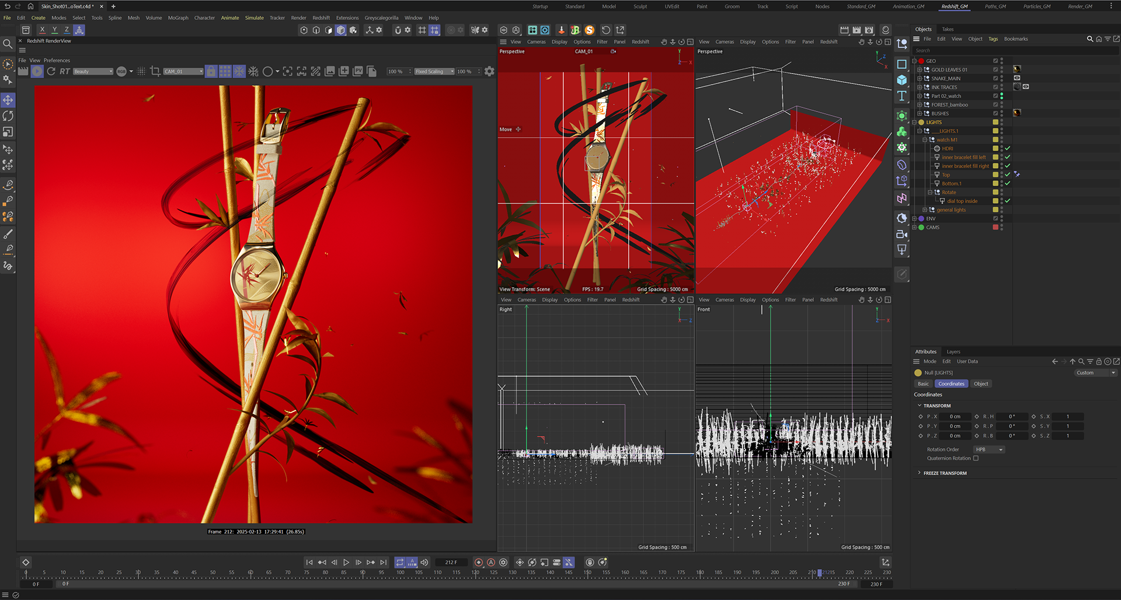Toggle timeline sound speaker icon
This screenshot has width=1121, height=600.
[x=424, y=562]
